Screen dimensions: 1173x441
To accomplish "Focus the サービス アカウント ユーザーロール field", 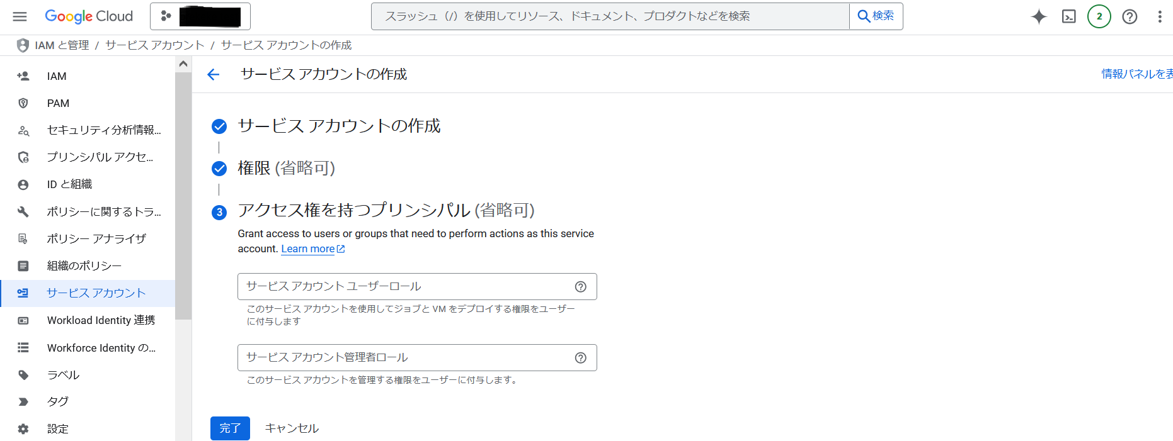I will 403,287.
